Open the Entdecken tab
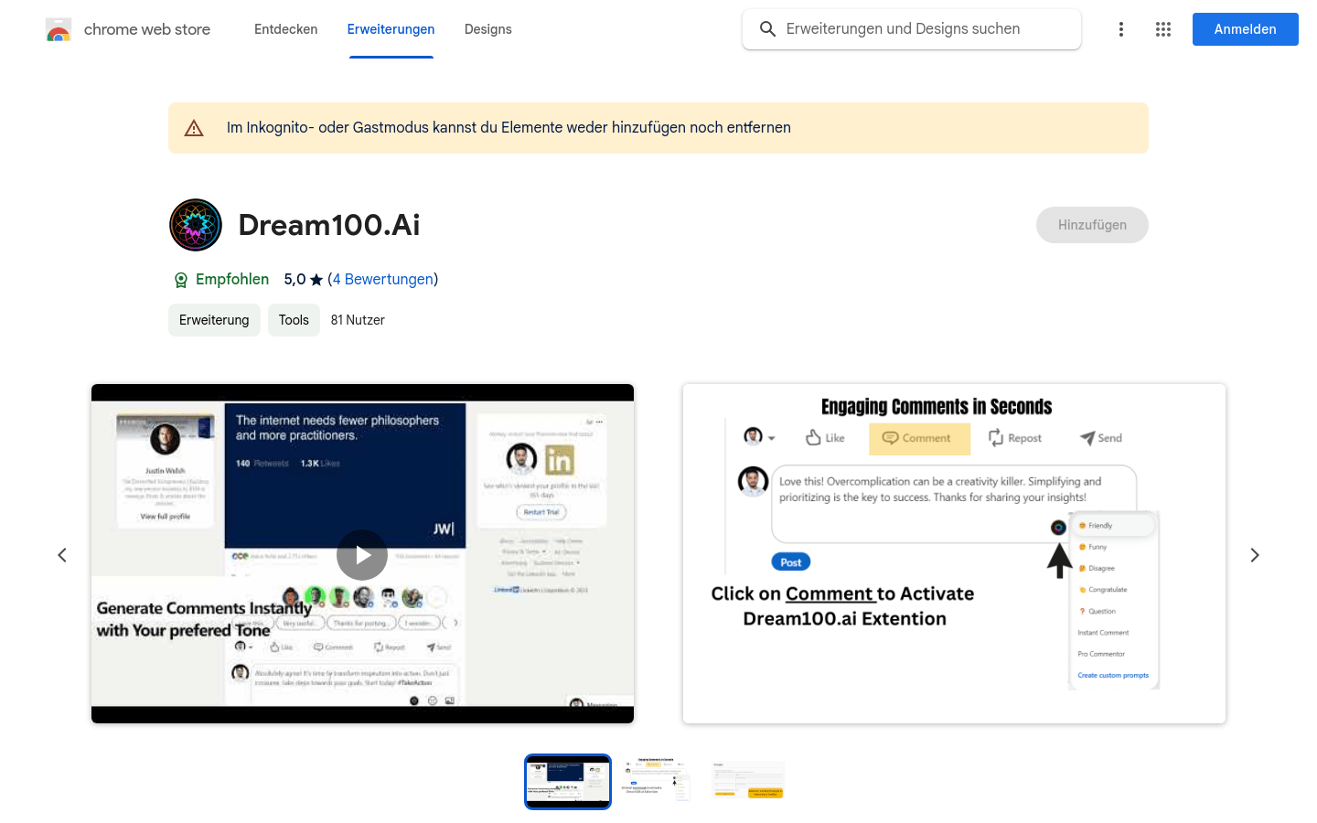Viewport: 1317px width, 823px height. [x=286, y=29]
